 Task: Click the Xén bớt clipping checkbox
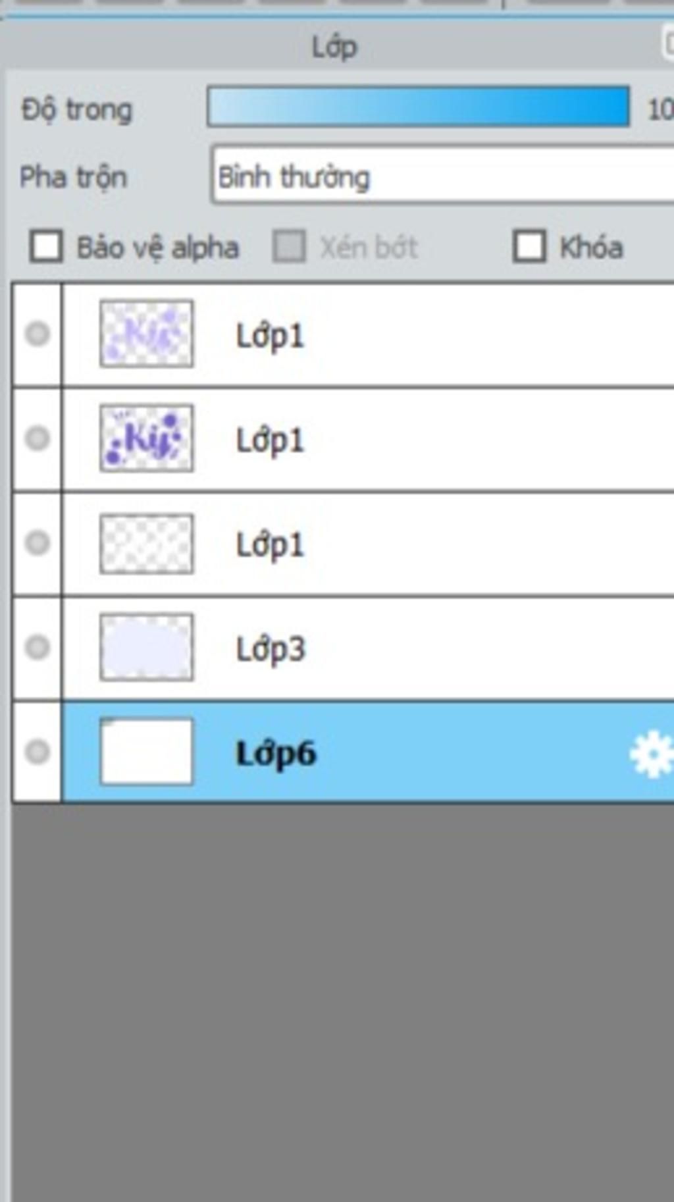click(289, 246)
